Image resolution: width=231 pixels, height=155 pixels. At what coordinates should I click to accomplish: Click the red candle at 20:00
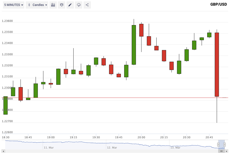[141, 30]
